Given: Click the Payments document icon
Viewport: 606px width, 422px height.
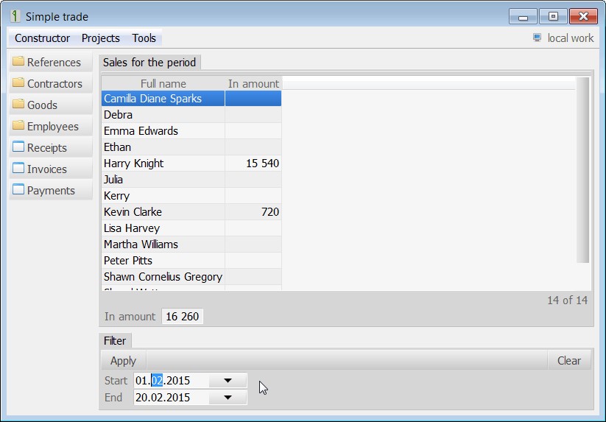Looking at the screenshot, I should [x=18, y=190].
